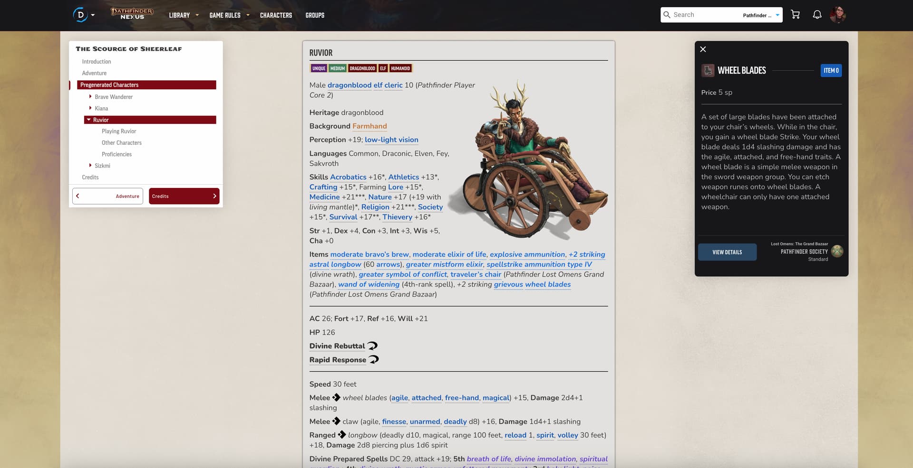
Task: Open the low-light vision link
Action: coord(391,140)
